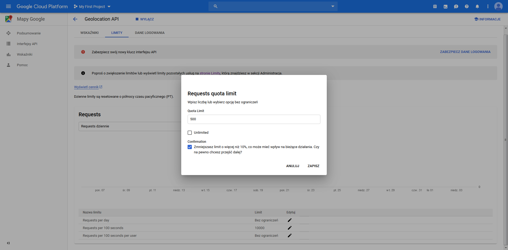Click the scrollbar up arrow
Viewport: 508px width, 250px height.
tap(506, 28)
